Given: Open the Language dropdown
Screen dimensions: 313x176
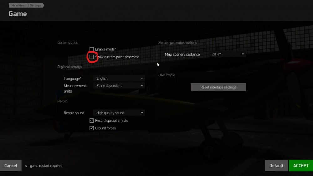Looking at the screenshot, I should coord(119,78).
